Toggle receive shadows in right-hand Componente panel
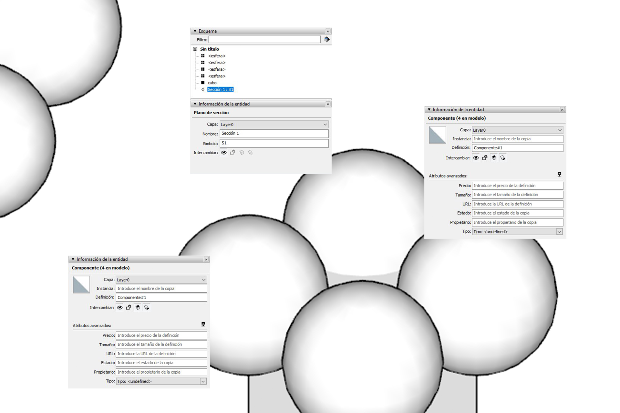 (494, 158)
